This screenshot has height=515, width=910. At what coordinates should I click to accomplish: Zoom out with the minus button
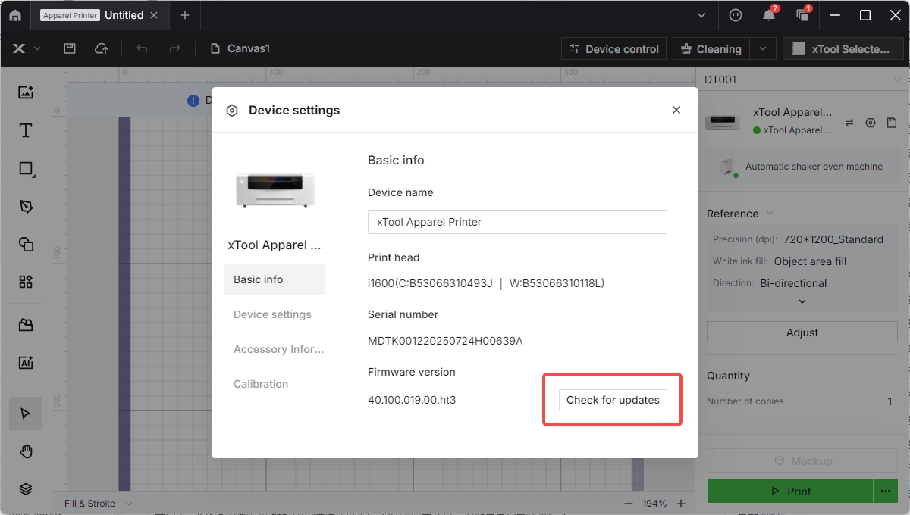click(629, 504)
